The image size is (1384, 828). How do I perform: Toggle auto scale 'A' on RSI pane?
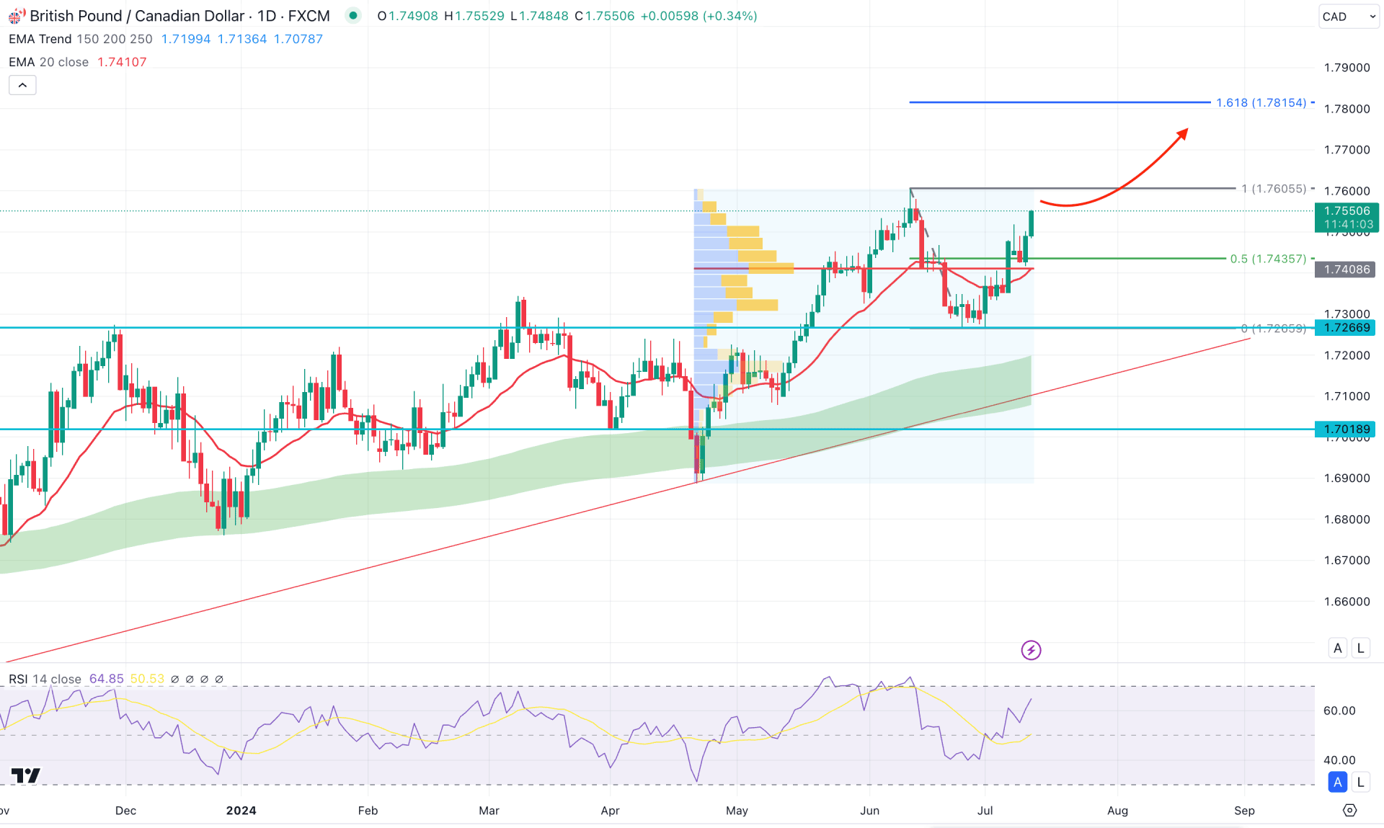point(1338,782)
